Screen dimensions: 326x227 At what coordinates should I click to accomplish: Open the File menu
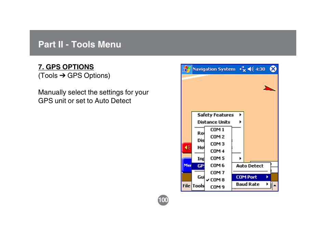tap(186, 186)
